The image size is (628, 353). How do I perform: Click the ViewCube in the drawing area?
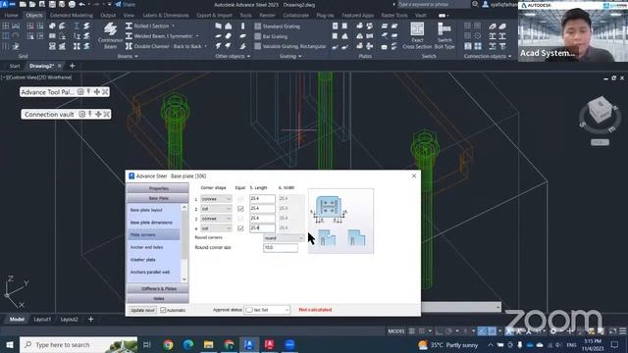tap(600, 110)
